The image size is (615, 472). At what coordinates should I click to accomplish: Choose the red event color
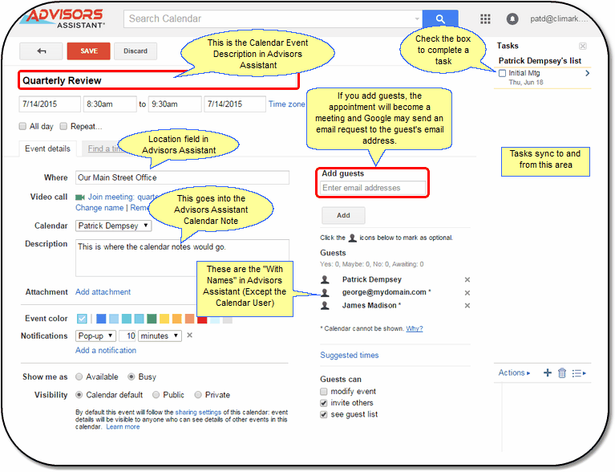[202, 320]
